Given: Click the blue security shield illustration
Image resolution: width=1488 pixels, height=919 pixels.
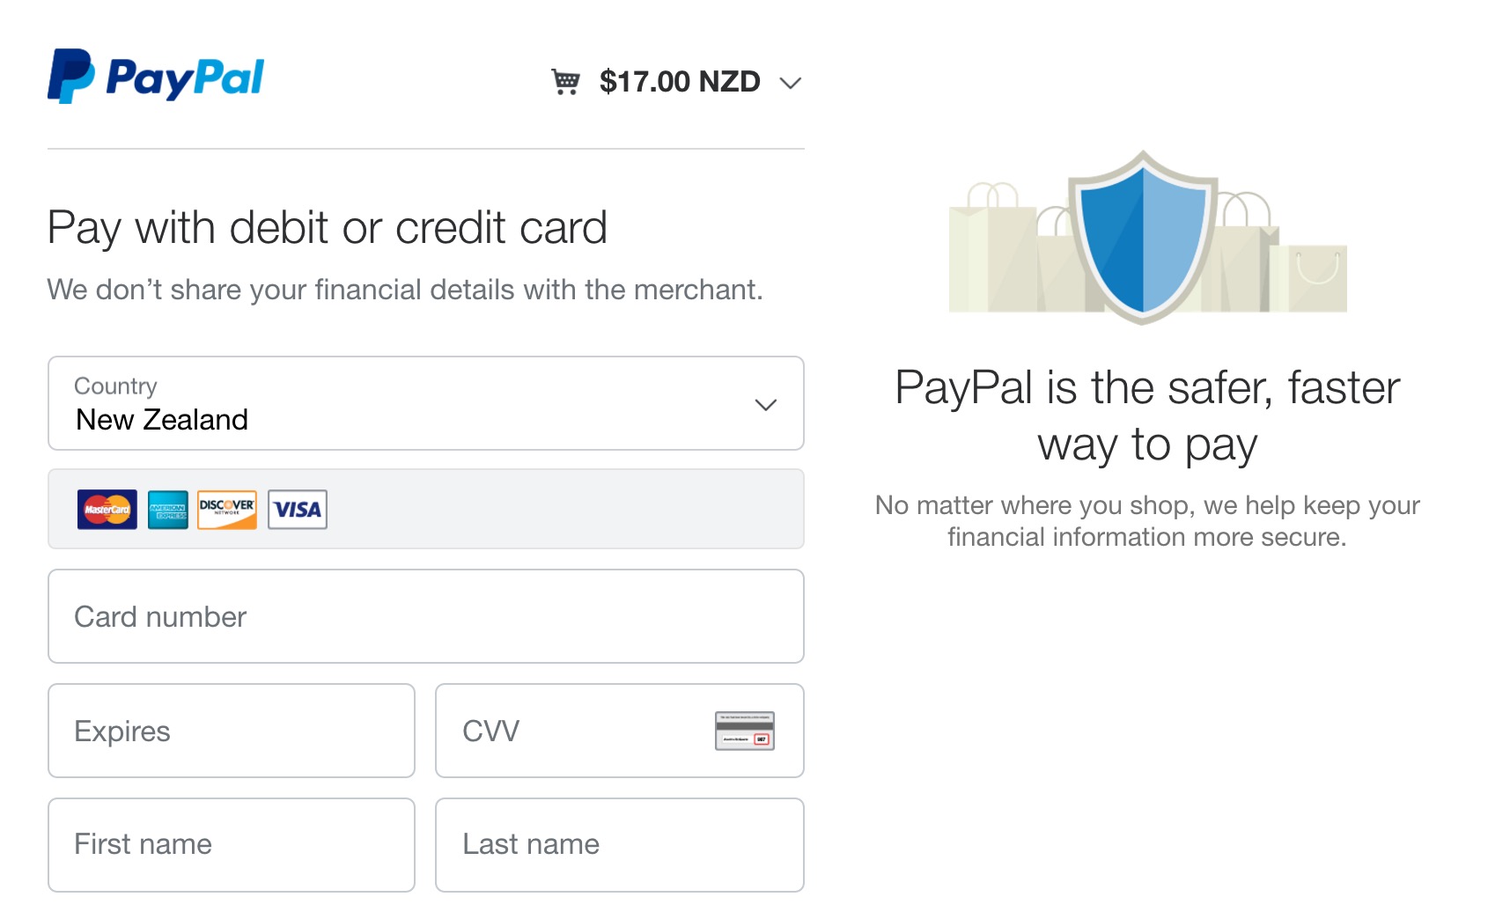Looking at the screenshot, I should click(1143, 236).
